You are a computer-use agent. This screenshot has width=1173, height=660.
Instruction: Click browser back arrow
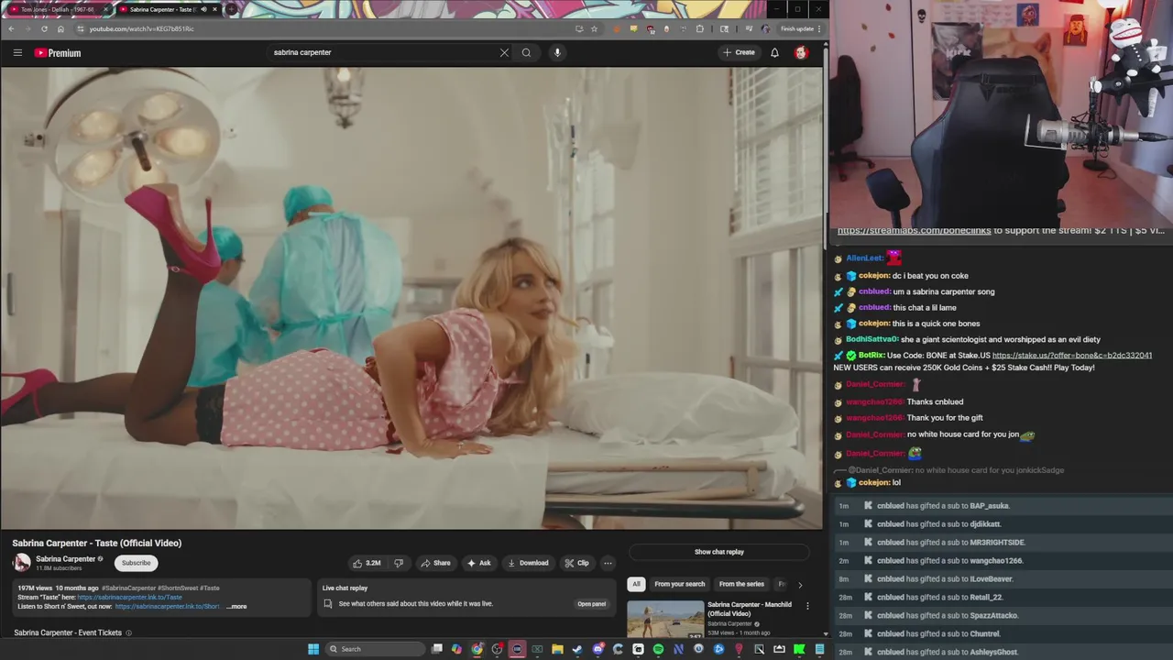[x=11, y=28]
